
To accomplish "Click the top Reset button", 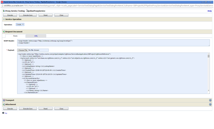I will (x=46, y=15).
